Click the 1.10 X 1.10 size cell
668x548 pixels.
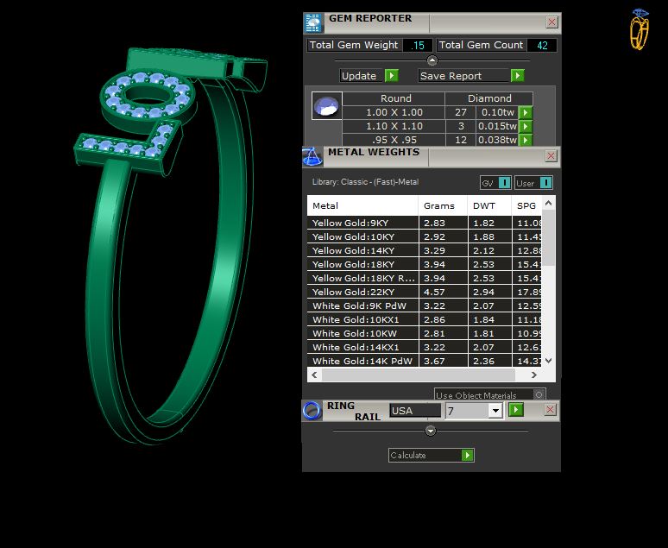pos(394,126)
